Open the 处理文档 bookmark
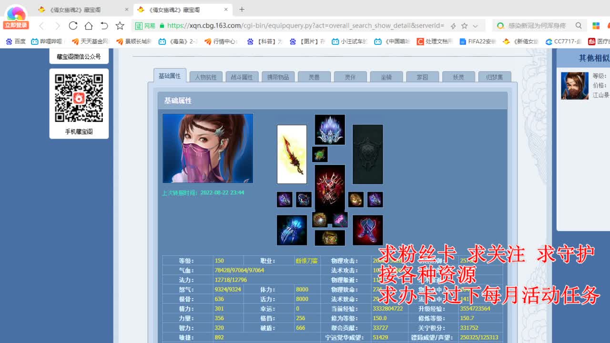610x343 pixels. tap(435, 41)
